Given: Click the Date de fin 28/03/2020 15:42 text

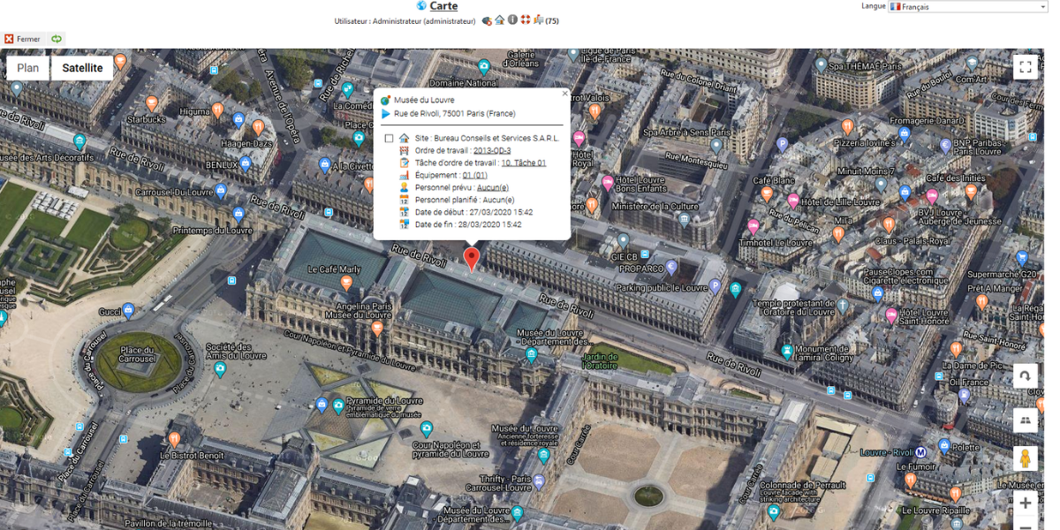Looking at the screenshot, I should point(468,224).
